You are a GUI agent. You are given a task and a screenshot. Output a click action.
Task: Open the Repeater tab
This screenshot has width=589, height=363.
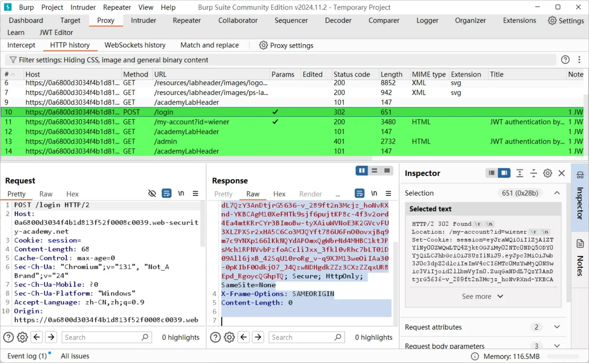[187, 20]
